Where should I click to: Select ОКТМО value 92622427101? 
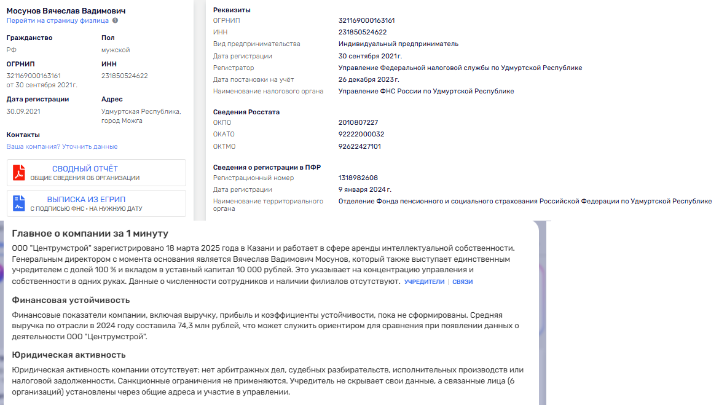[359, 146]
